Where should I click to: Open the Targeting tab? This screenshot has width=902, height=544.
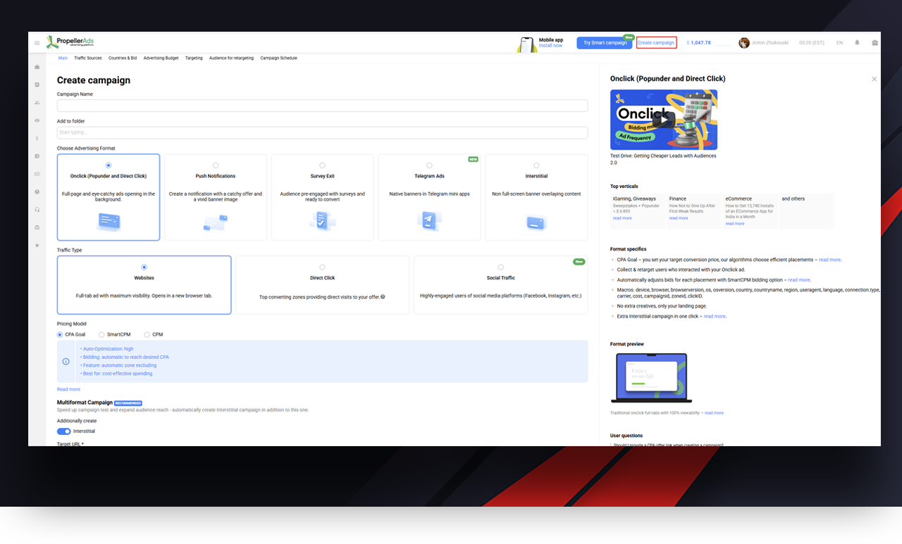pyautogui.click(x=194, y=58)
